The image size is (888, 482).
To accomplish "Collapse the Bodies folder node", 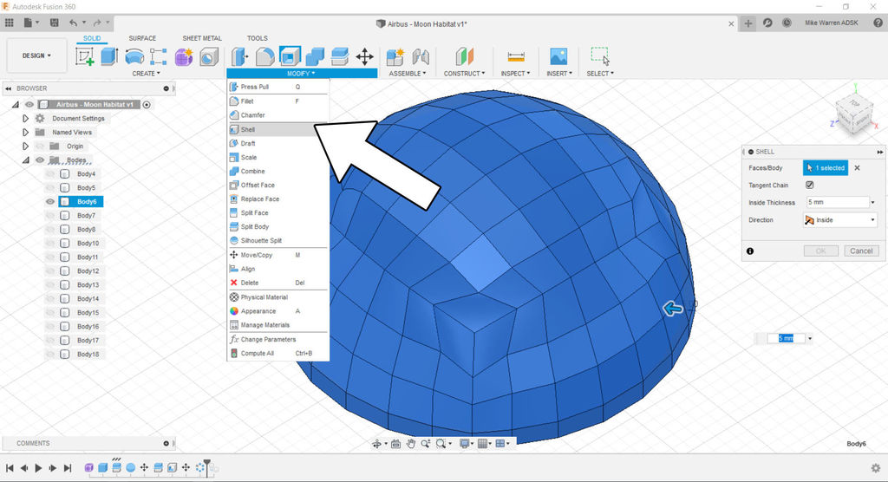I will (x=25, y=160).
